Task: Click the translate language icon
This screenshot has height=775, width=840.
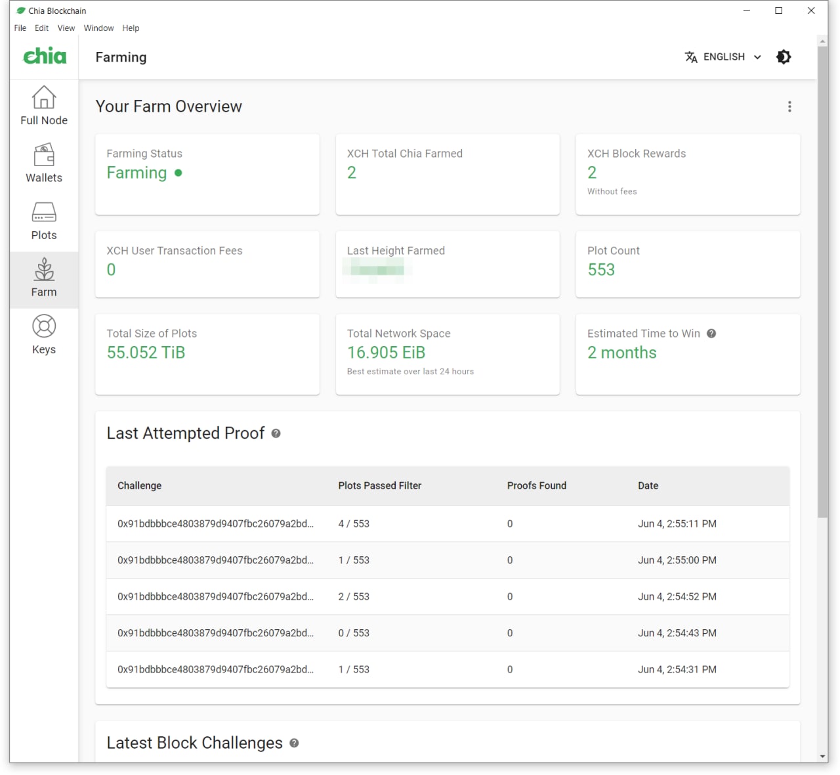Action: point(691,57)
